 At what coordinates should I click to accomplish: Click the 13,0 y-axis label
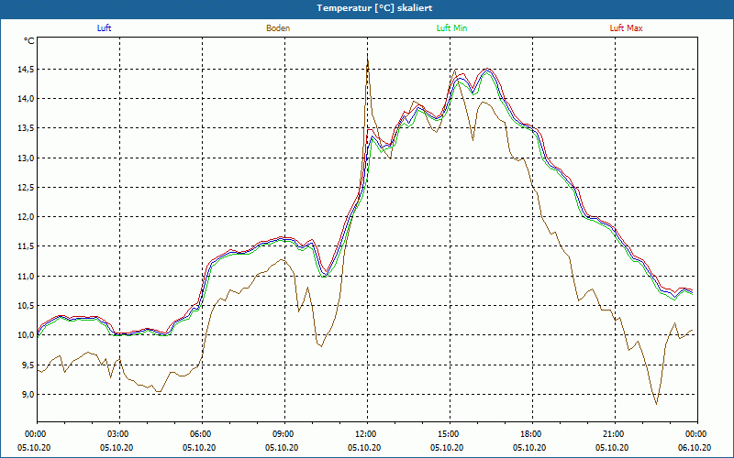tap(26, 158)
